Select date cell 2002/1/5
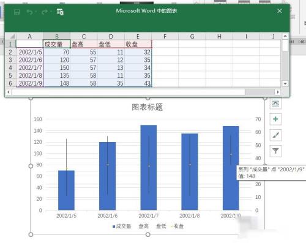The height and width of the screenshot is (243, 306). coord(29,52)
